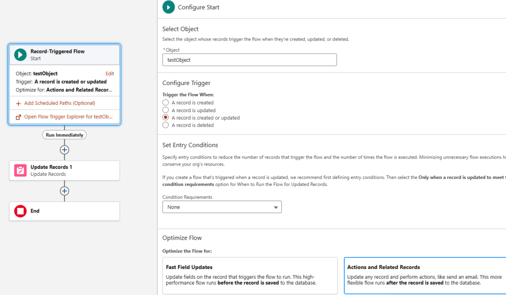Choose the Fast Field Updates optimization card

click(250, 275)
